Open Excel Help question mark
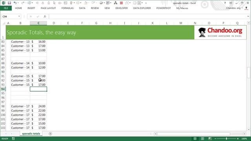The image size is (251, 141). tap(225, 3)
